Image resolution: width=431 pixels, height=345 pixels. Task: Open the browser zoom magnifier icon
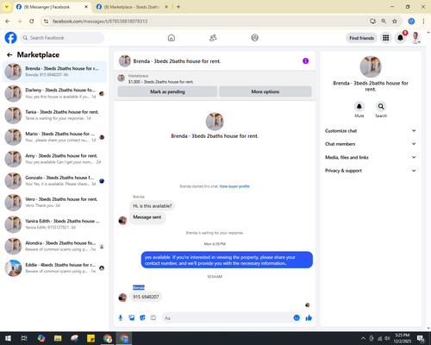click(x=384, y=22)
